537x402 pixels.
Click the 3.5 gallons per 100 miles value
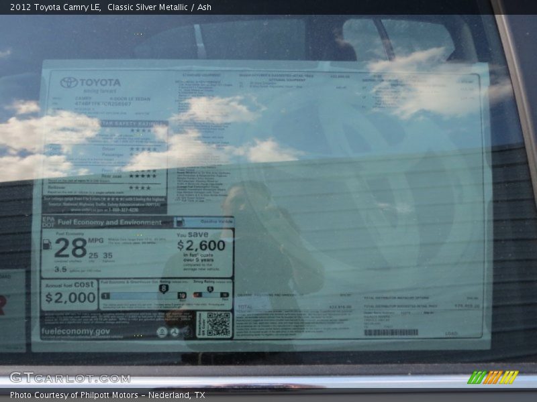coord(60,269)
